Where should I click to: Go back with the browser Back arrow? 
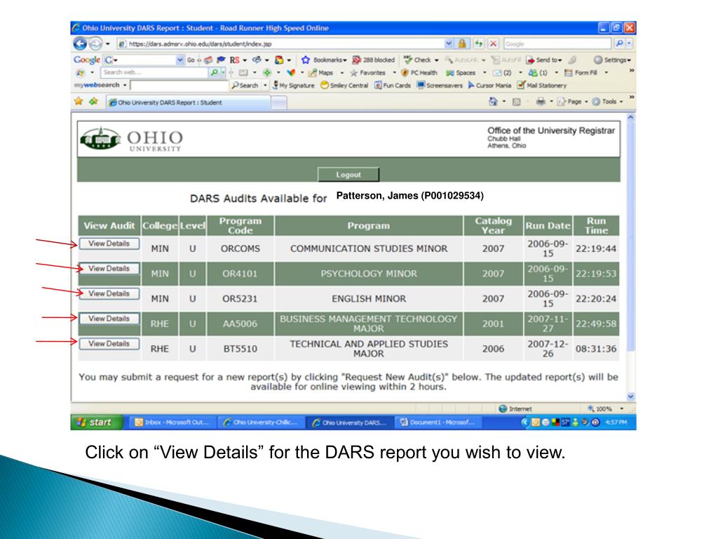tap(80, 44)
